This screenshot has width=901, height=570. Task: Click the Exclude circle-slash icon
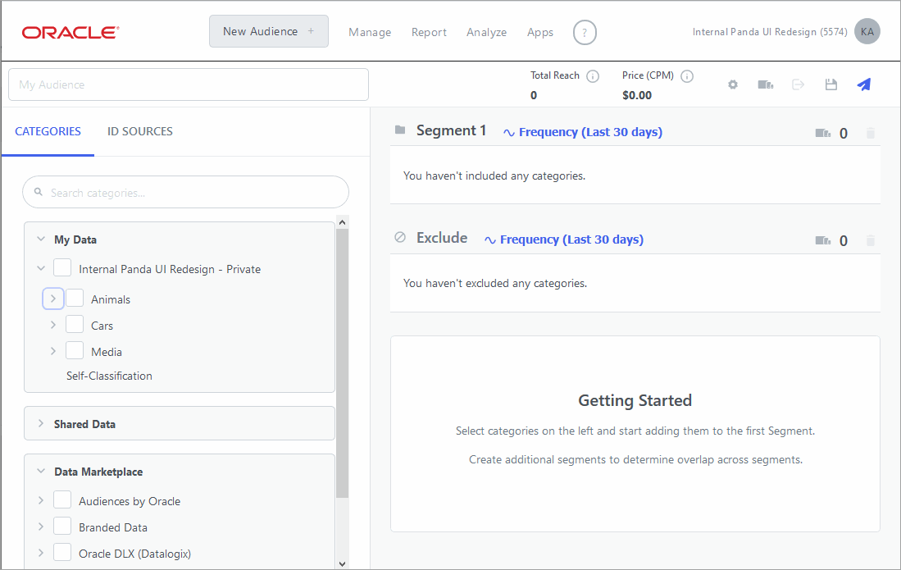coord(401,237)
